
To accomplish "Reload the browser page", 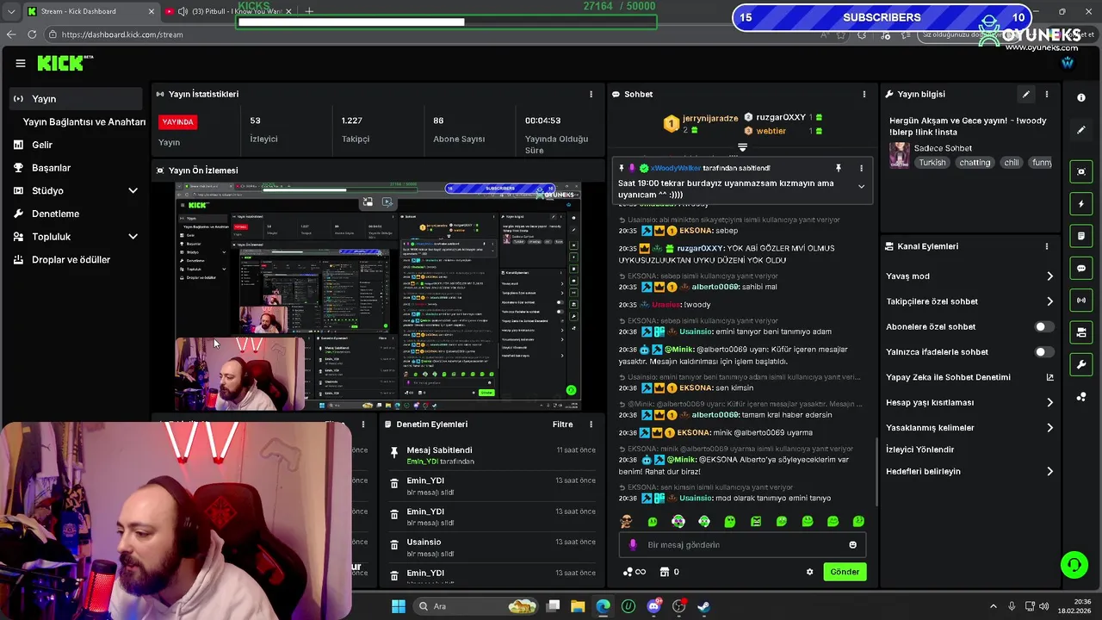I will pos(32,34).
